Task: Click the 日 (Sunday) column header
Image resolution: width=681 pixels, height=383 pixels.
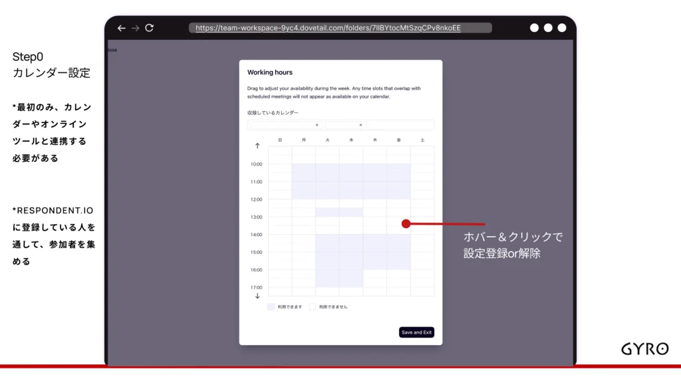Action: [280, 140]
